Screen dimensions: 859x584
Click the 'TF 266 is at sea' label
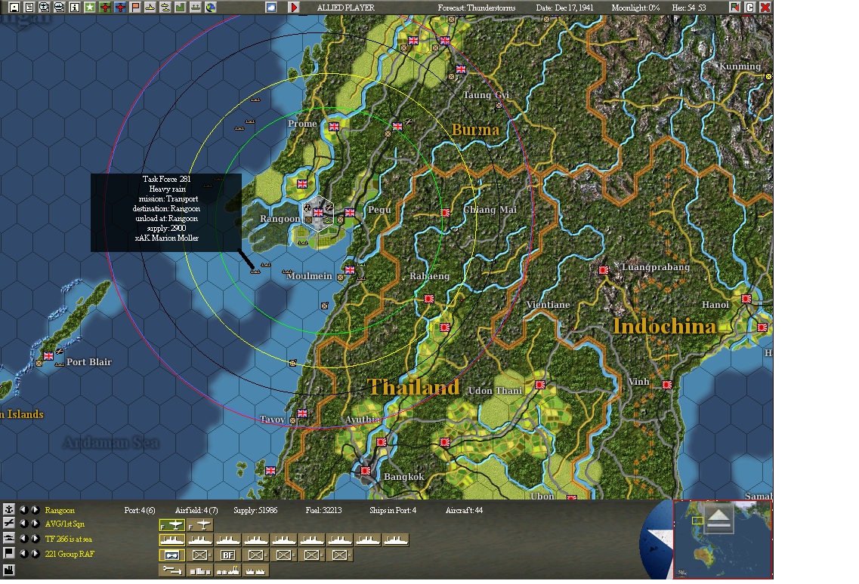pos(69,539)
